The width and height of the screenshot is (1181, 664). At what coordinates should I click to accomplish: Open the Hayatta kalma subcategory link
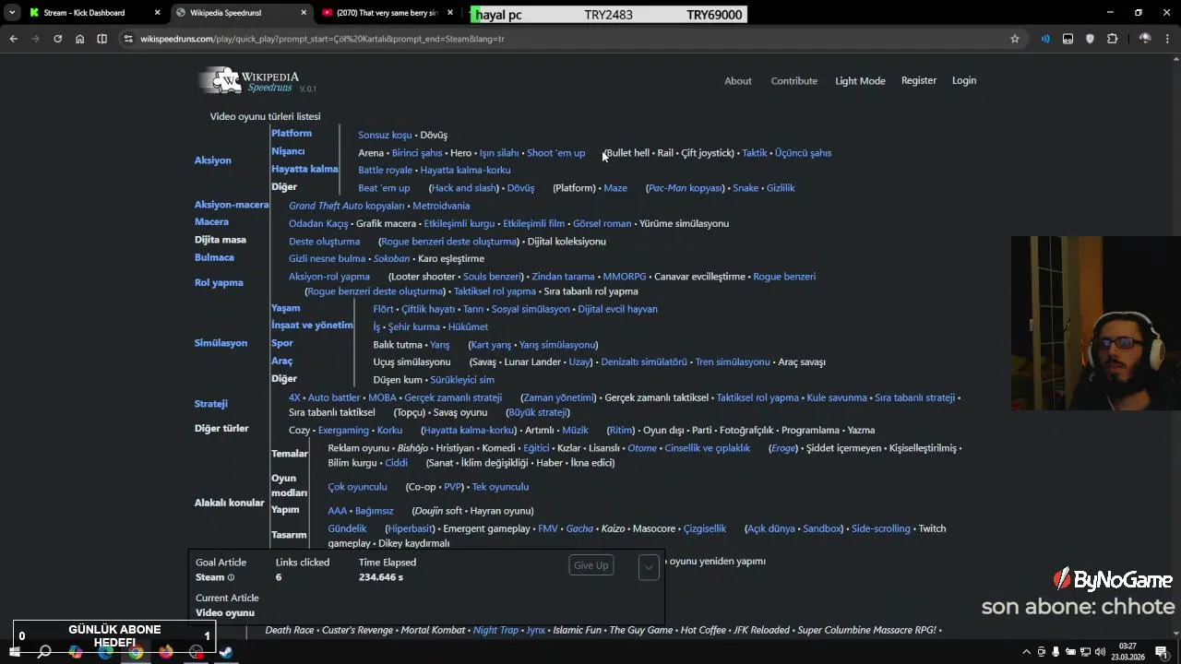coord(304,169)
